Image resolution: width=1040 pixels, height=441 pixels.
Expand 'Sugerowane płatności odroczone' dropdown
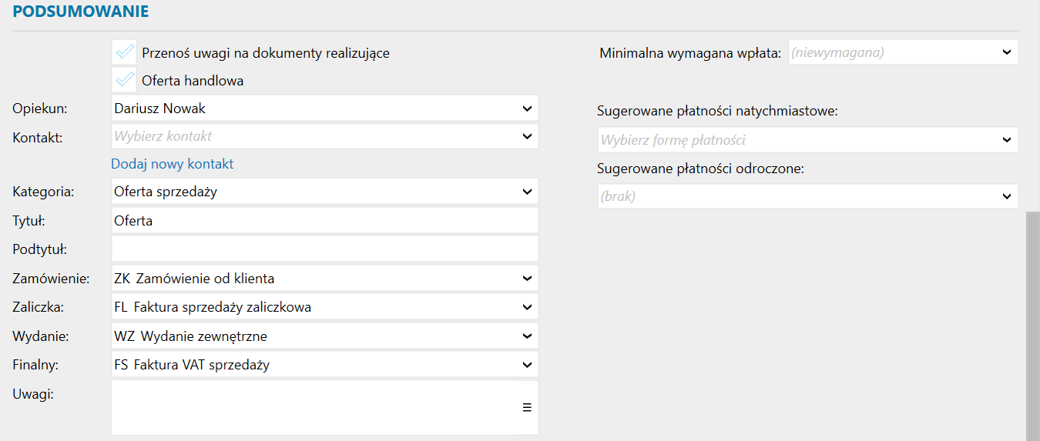tap(1006, 196)
